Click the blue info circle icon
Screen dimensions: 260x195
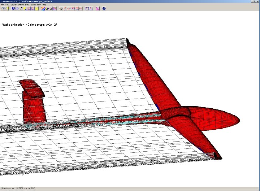click(x=104, y=8)
